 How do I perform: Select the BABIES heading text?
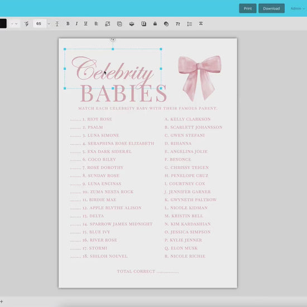point(123,94)
